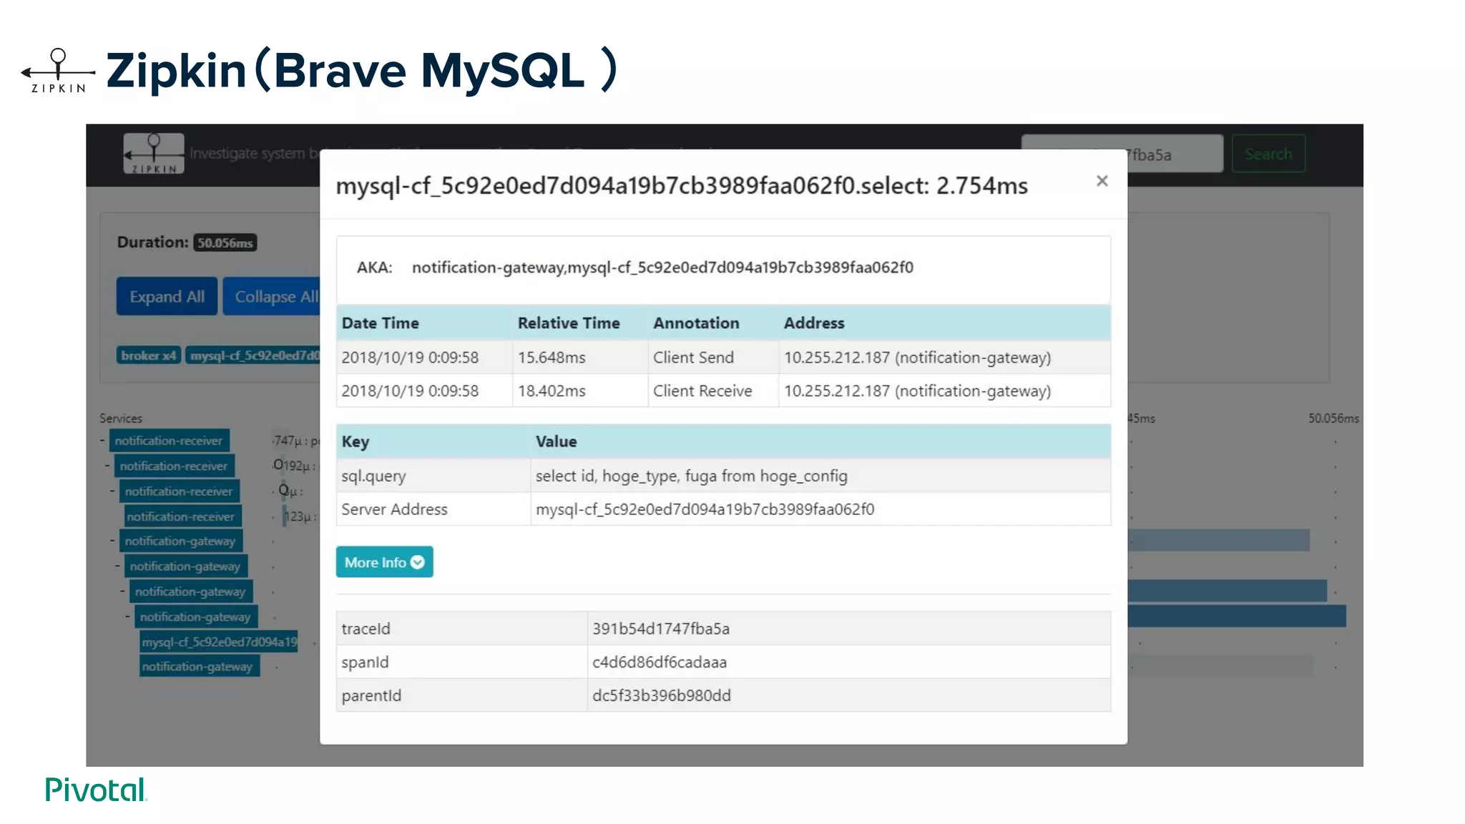Image resolution: width=1465 pixels, height=824 pixels.
Task: Collapse the second notification-receiver tree row
Action: [x=107, y=466]
